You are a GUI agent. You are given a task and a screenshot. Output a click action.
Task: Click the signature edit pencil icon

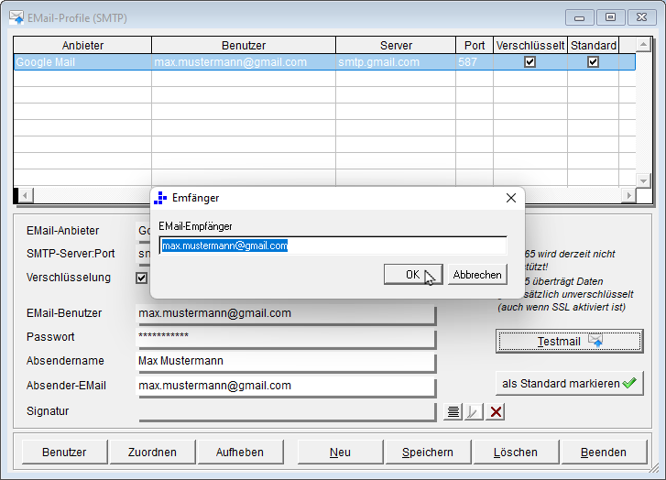coord(474,411)
